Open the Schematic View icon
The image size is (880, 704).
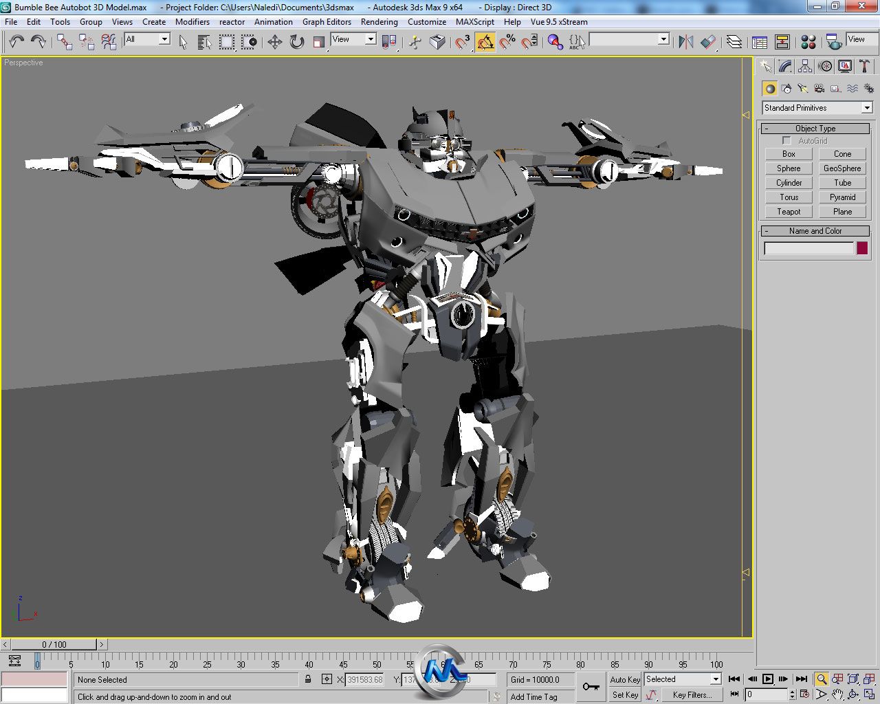782,42
